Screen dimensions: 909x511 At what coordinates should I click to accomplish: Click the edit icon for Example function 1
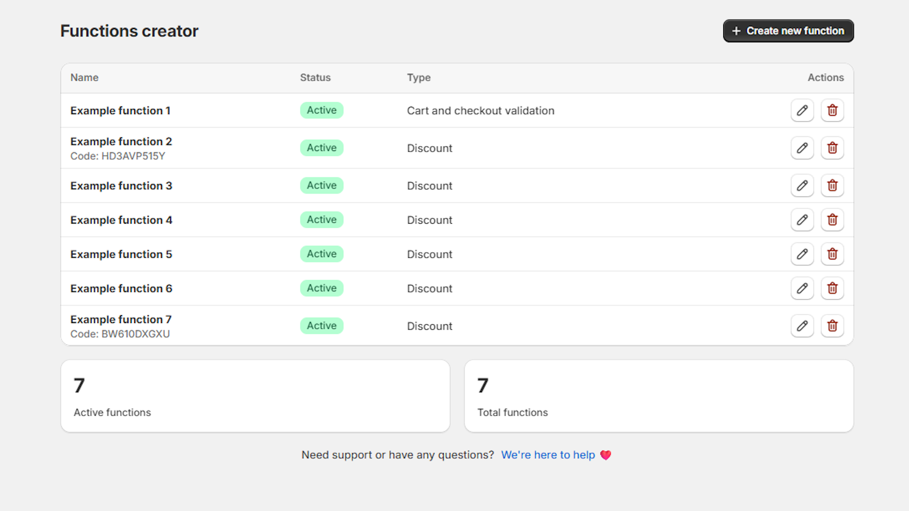802,110
